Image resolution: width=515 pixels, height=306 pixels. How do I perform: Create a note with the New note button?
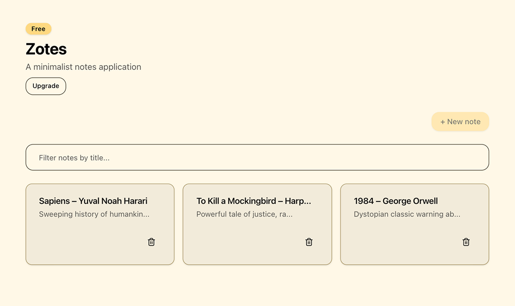[460, 121]
